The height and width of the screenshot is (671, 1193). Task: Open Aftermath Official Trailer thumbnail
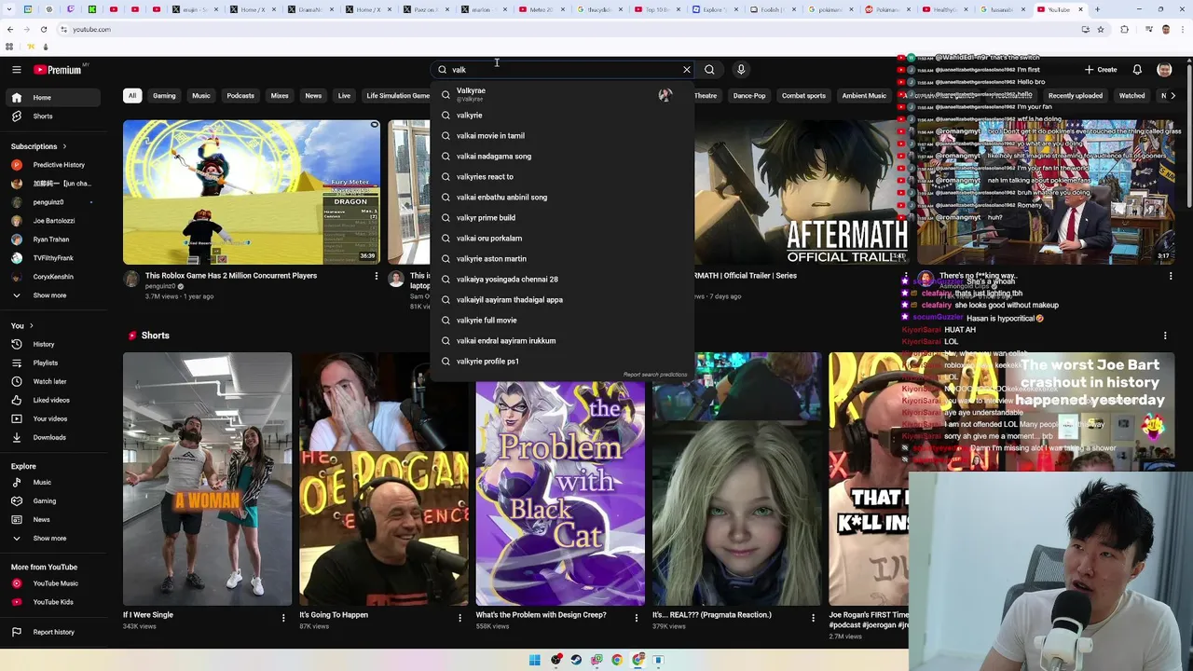coord(802,192)
